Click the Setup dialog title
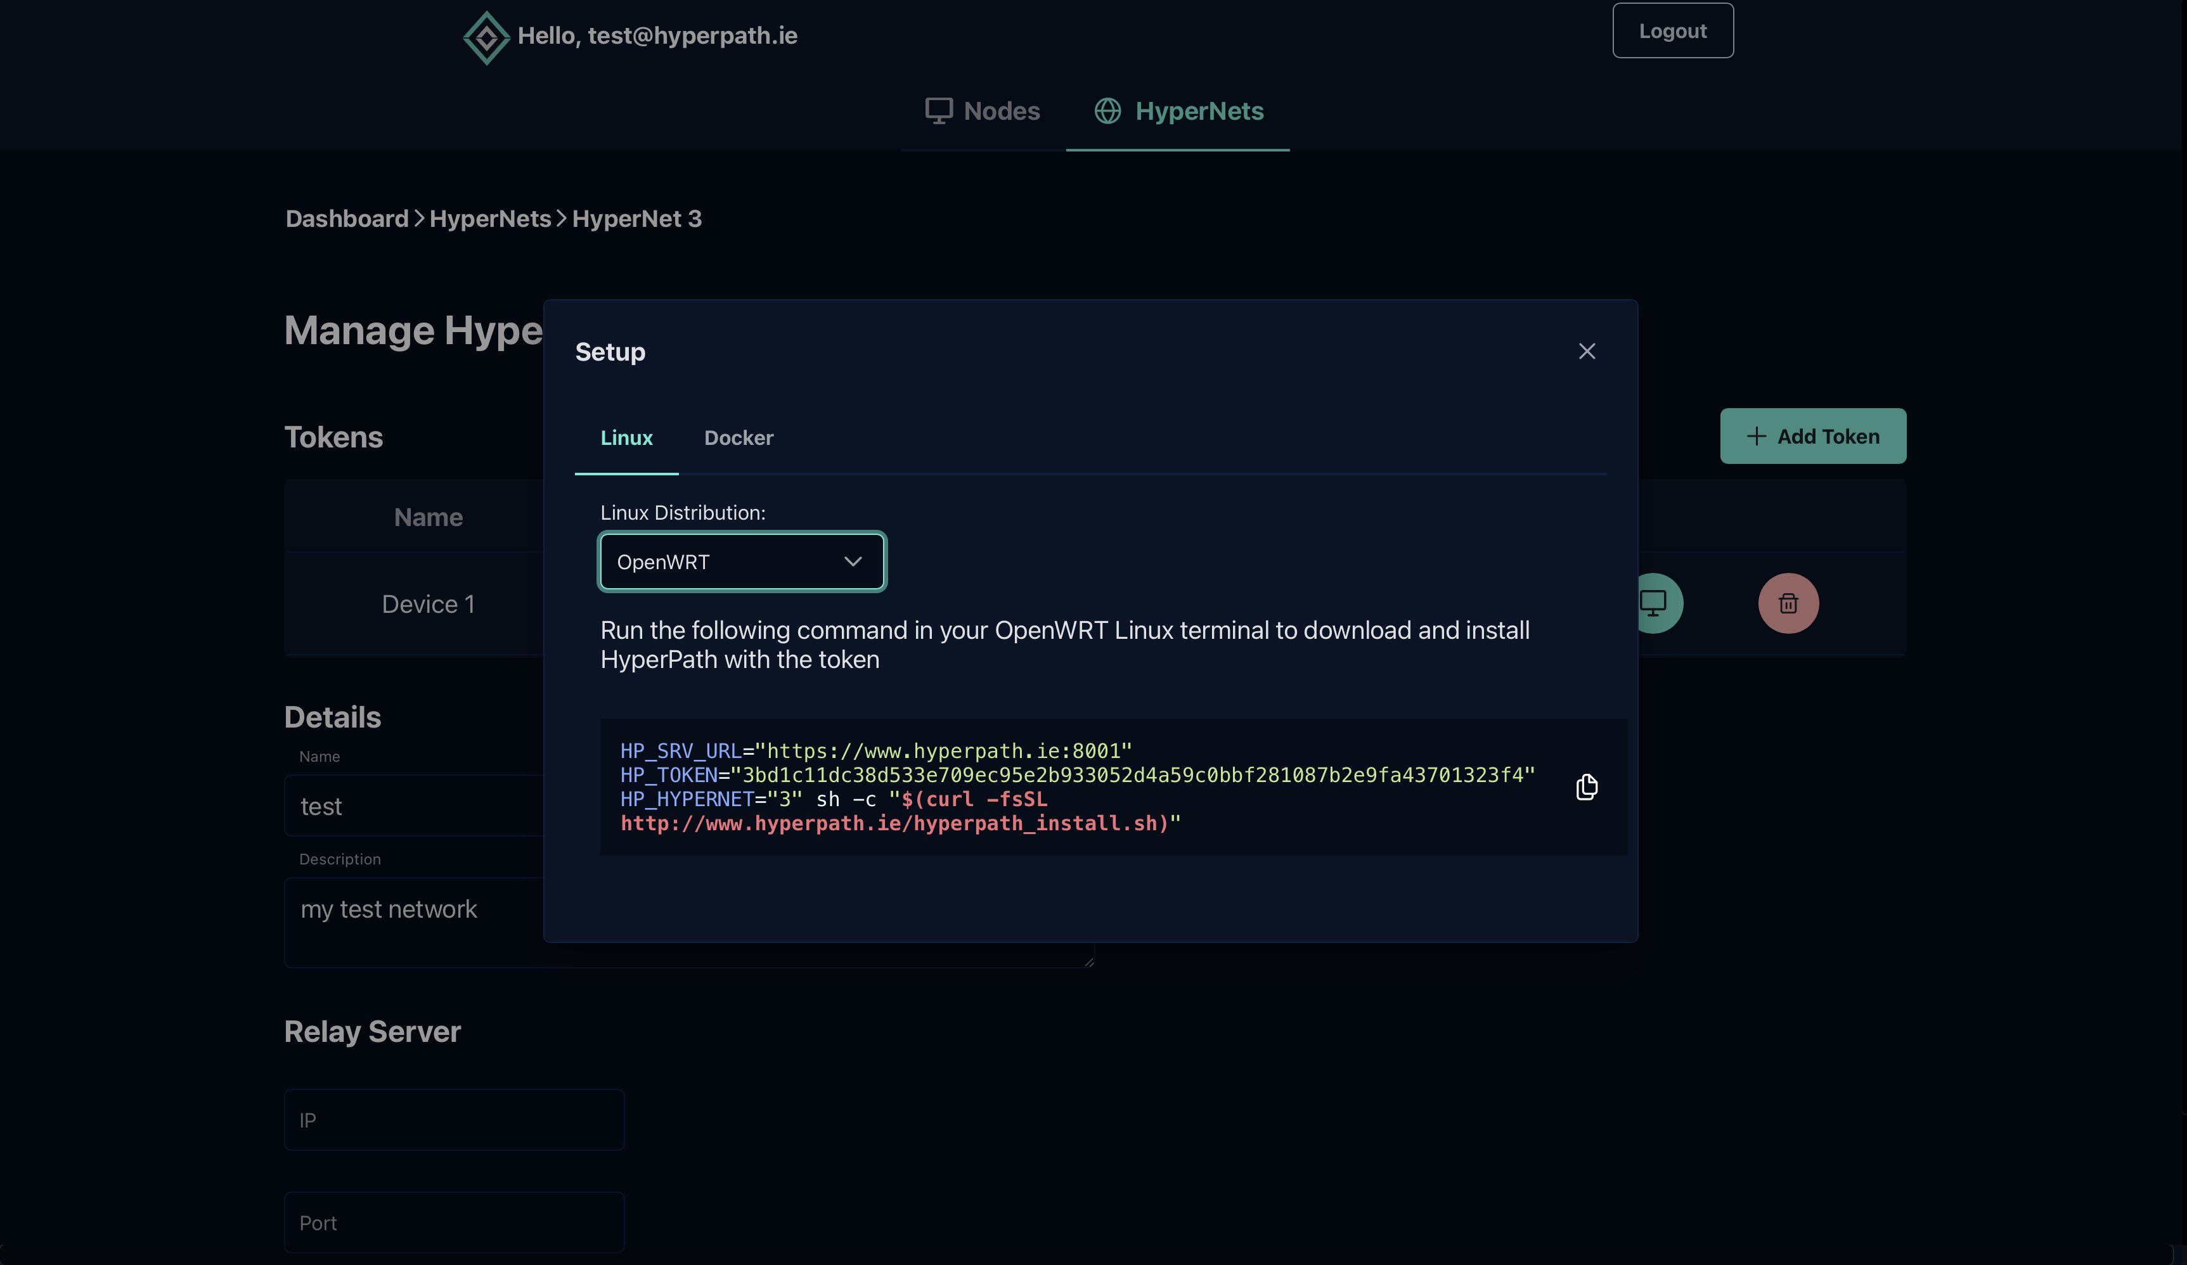This screenshot has width=2187, height=1265. [x=610, y=351]
